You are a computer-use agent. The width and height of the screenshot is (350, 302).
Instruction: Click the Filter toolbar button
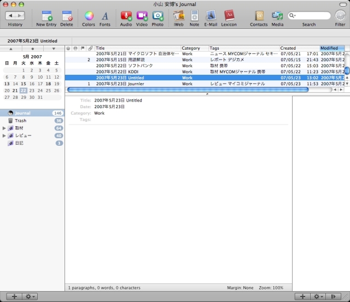340,16
